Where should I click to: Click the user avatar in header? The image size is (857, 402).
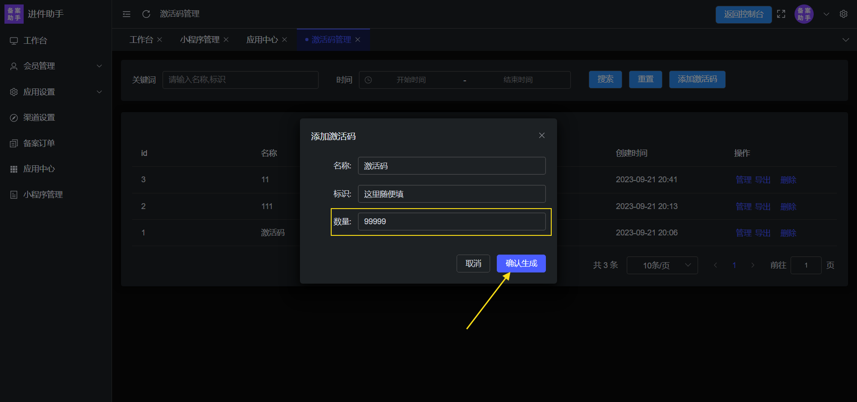click(x=804, y=14)
